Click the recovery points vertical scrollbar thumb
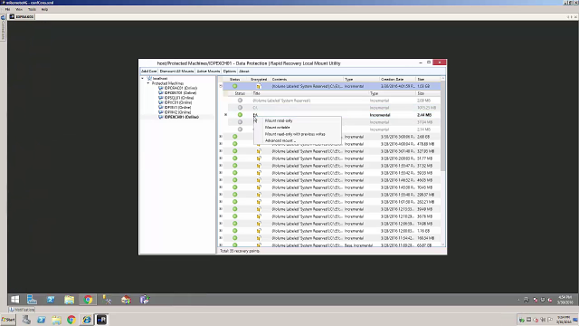The image size is (579, 326). pos(442,126)
